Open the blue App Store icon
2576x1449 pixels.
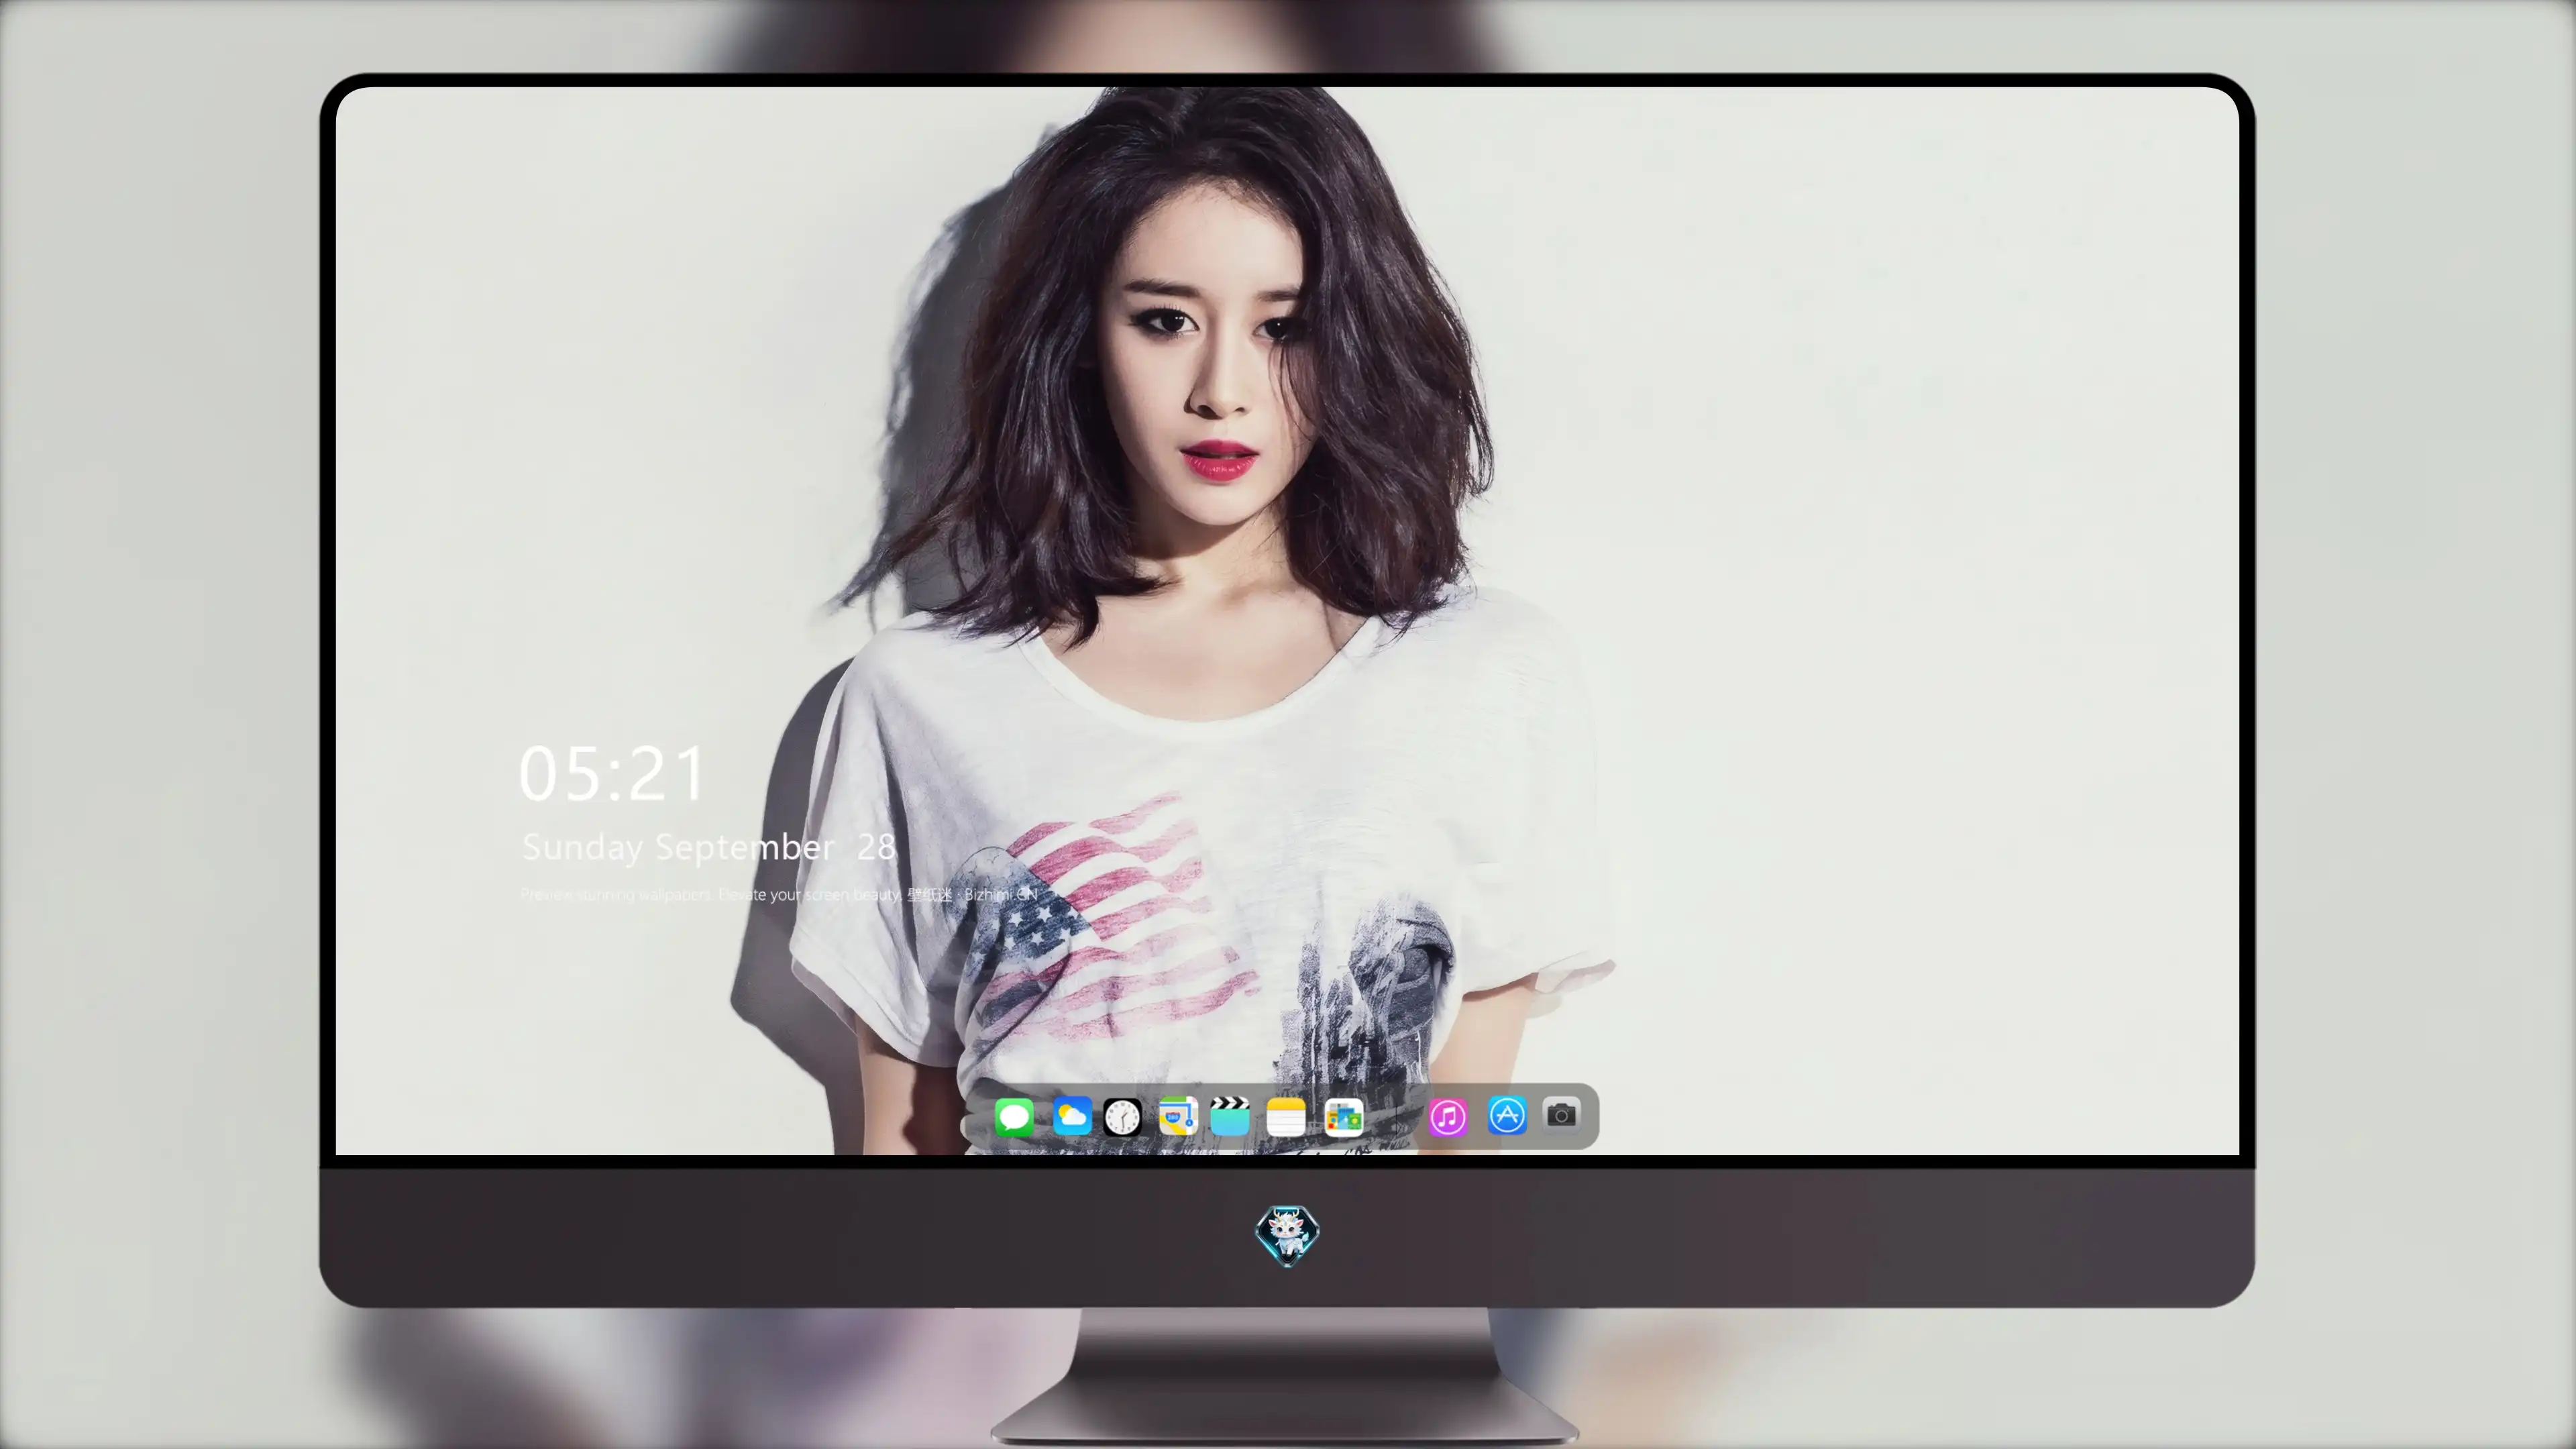click(x=1507, y=1115)
